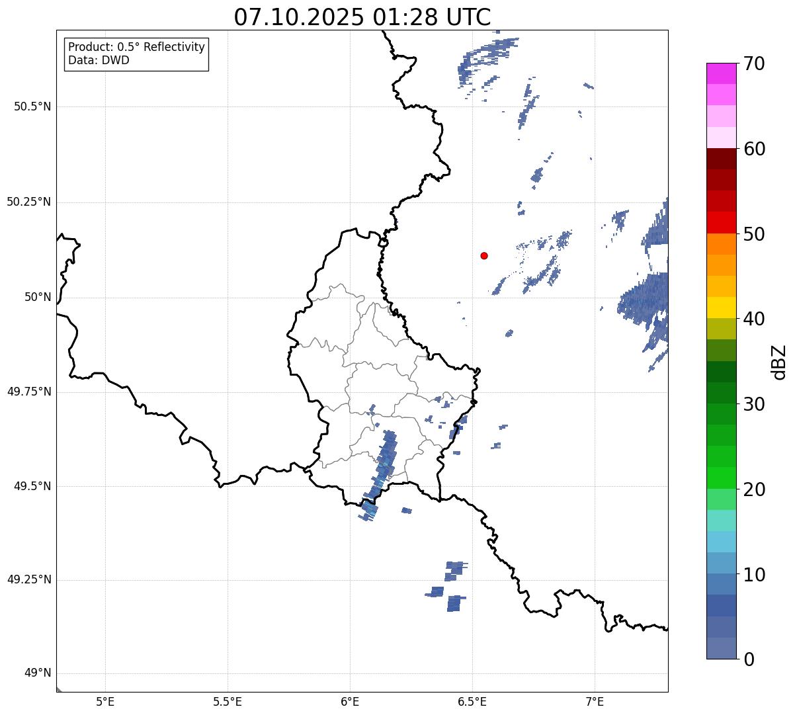Click the 5.5°E longitude label
The width and height of the screenshot is (795, 715).
pyautogui.click(x=228, y=702)
